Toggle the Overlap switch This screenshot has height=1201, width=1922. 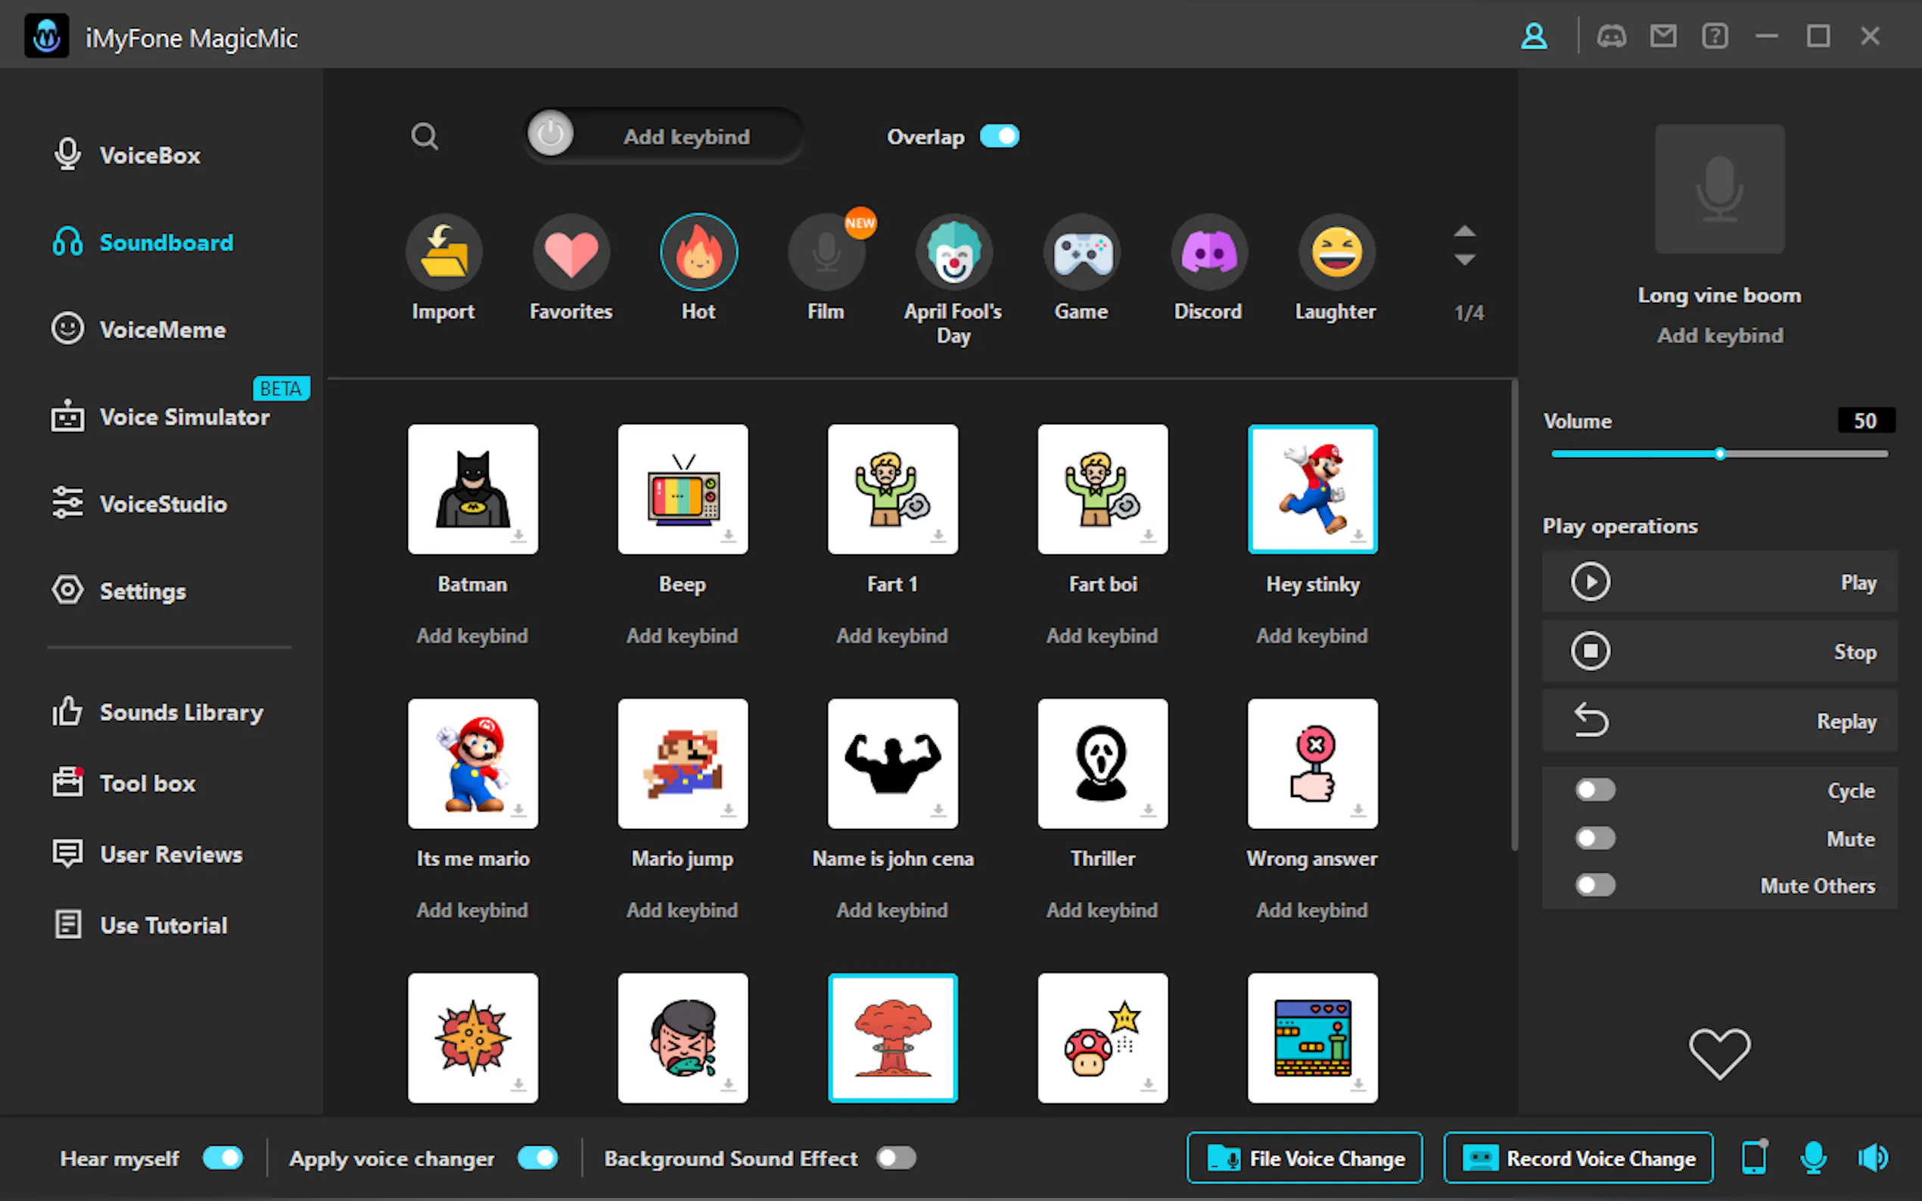(1000, 136)
